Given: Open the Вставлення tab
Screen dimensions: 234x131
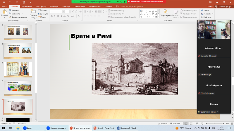Looking at the screenshot, I should [27, 6].
